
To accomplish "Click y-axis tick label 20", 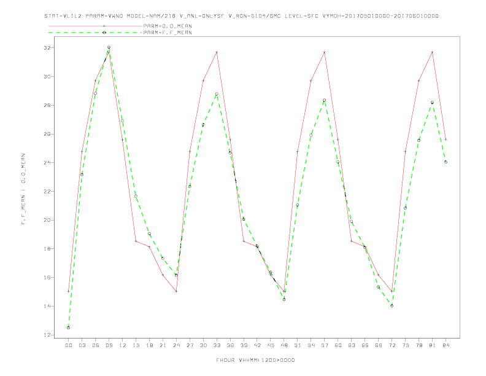I will pos(47,221).
